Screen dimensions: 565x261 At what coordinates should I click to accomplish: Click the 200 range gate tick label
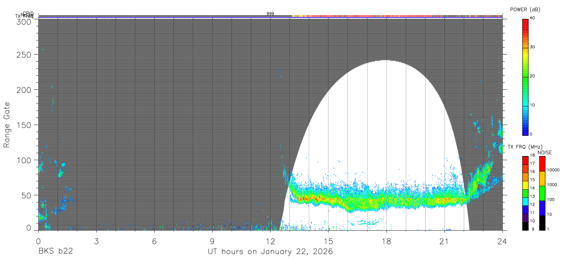[x=24, y=90]
